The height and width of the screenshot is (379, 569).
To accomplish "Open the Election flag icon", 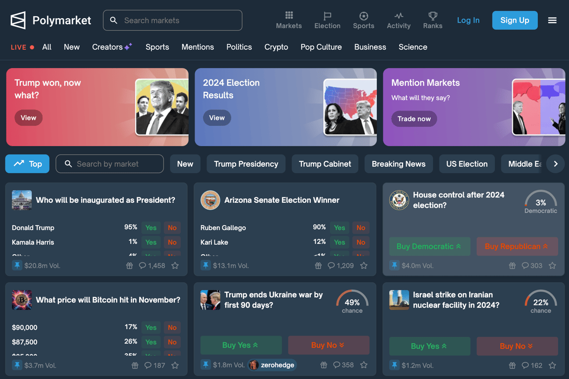I will point(327,16).
